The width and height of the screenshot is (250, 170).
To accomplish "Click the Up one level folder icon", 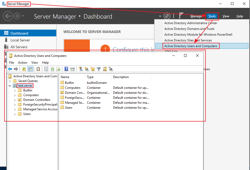I will (x=24, y=69).
